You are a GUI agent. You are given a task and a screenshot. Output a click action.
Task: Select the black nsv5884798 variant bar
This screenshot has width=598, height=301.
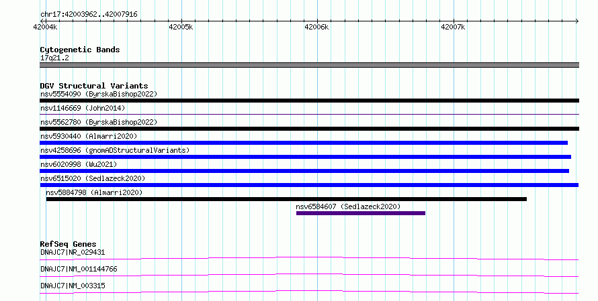(286, 199)
